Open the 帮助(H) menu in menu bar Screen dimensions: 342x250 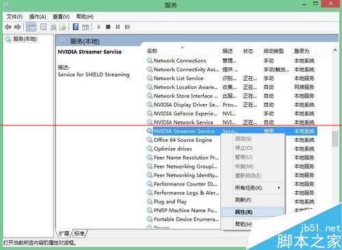pos(85,16)
